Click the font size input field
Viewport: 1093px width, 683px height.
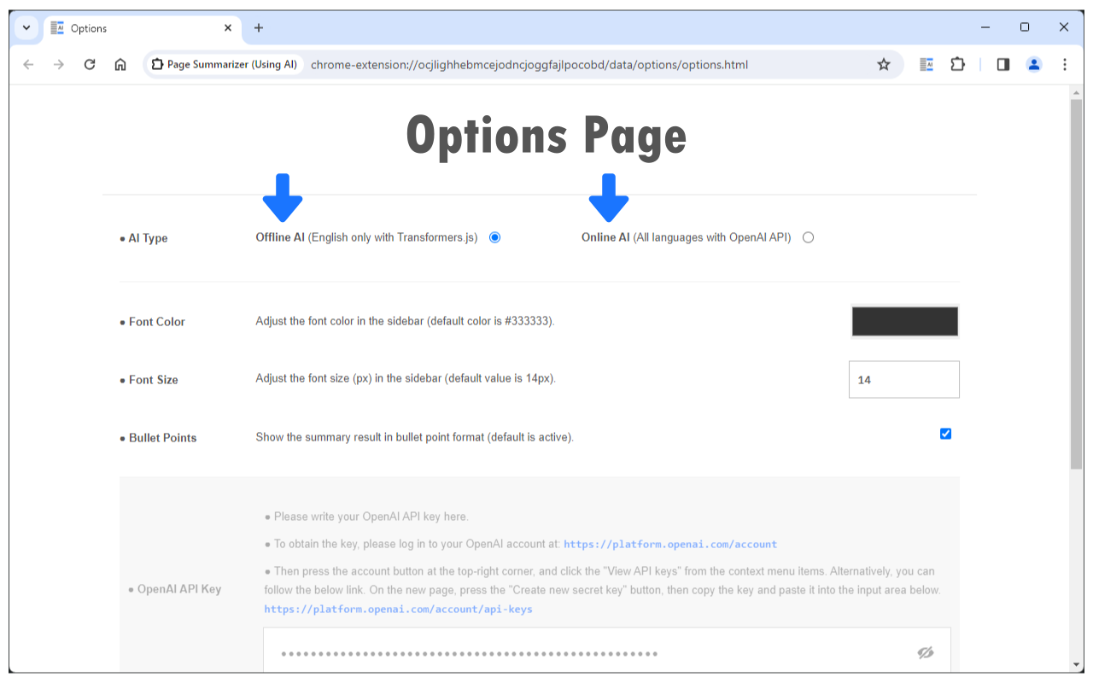click(x=904, y=379)
